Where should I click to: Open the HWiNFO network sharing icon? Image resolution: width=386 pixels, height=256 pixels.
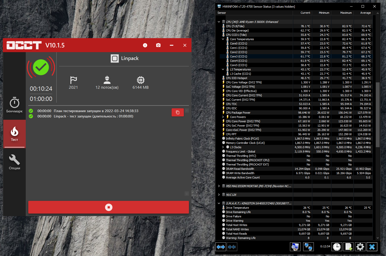point(308,247)
